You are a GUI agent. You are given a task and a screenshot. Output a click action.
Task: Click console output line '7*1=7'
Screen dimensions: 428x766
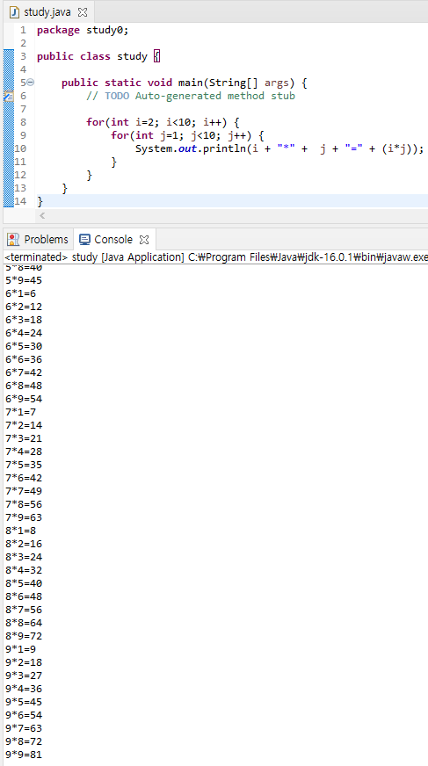(x=20, y=412)
